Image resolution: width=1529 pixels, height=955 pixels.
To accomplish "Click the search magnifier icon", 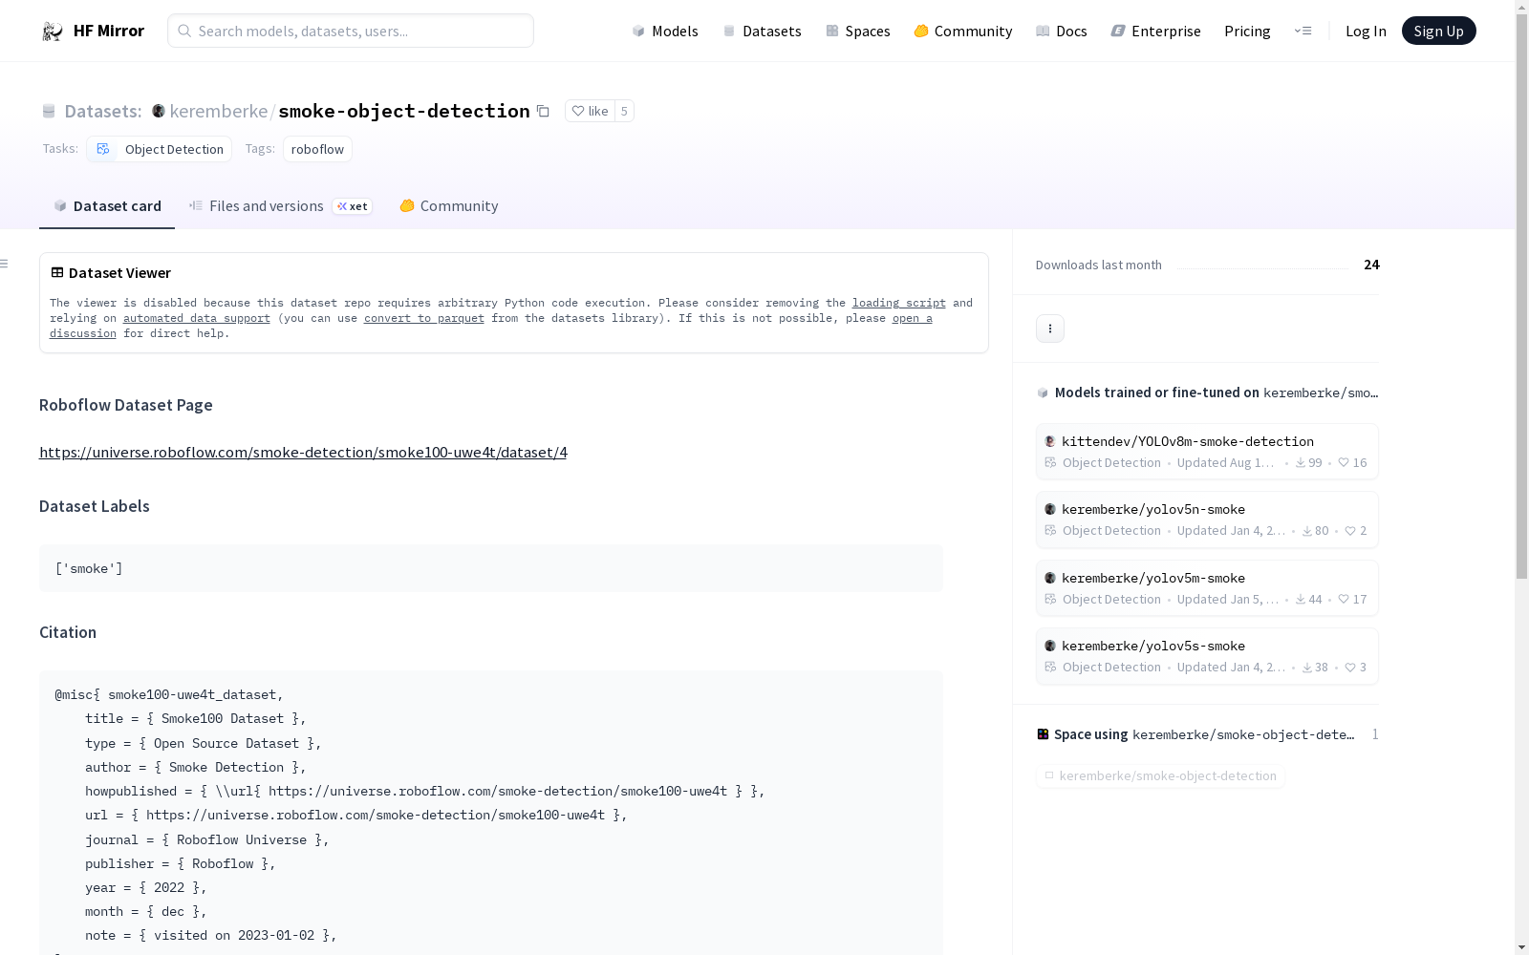I will tap(184, 31).
